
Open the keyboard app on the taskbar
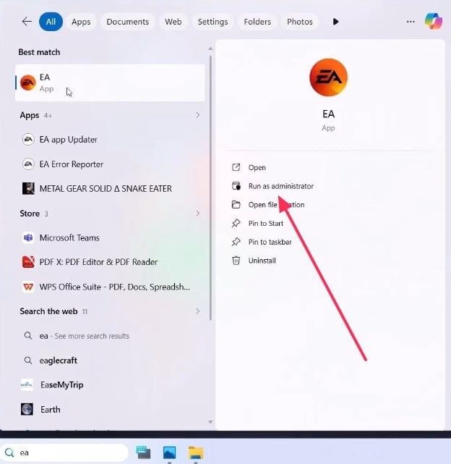point(143,452)
